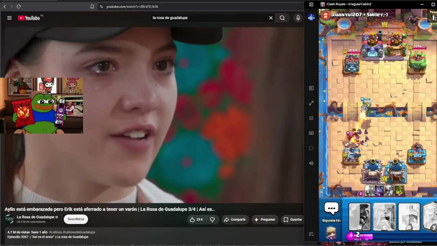Click the red enemy king tower on left
Image resolution: width=437 pixels, height=246 pixels.
[372, 45]
